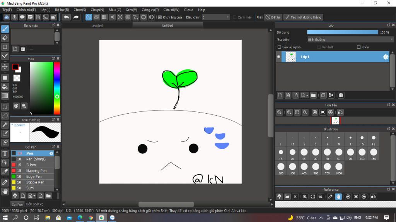Zoom in using the navigator zoom-in icon

pos(289,112)
